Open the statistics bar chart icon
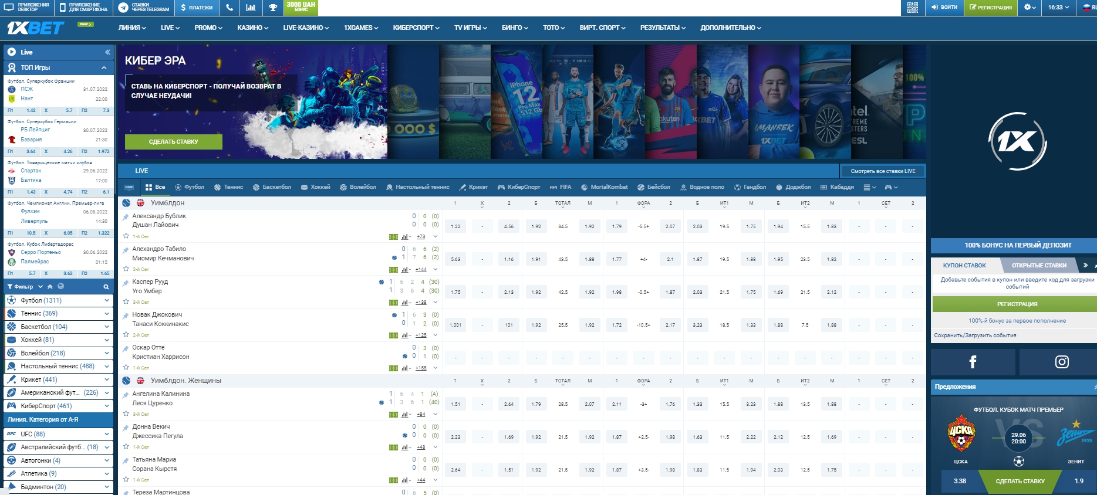Viewport: 1097px width, 495px height. pos(251,8)
